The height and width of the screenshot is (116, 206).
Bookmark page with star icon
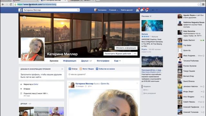199,4
